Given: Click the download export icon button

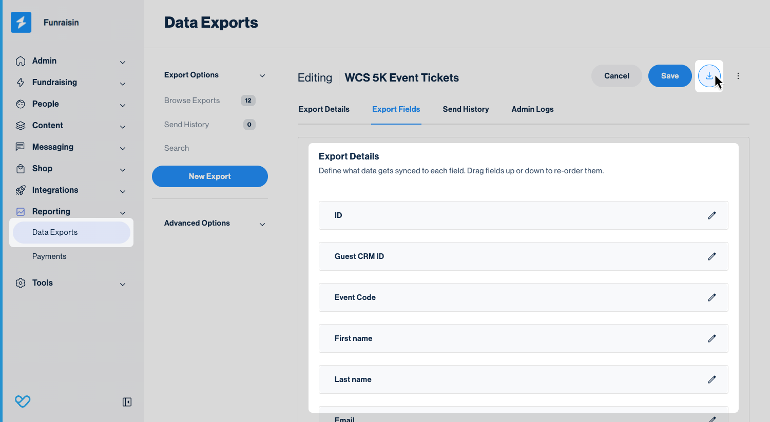Looking at the screenshot, I should pos(709,76).
